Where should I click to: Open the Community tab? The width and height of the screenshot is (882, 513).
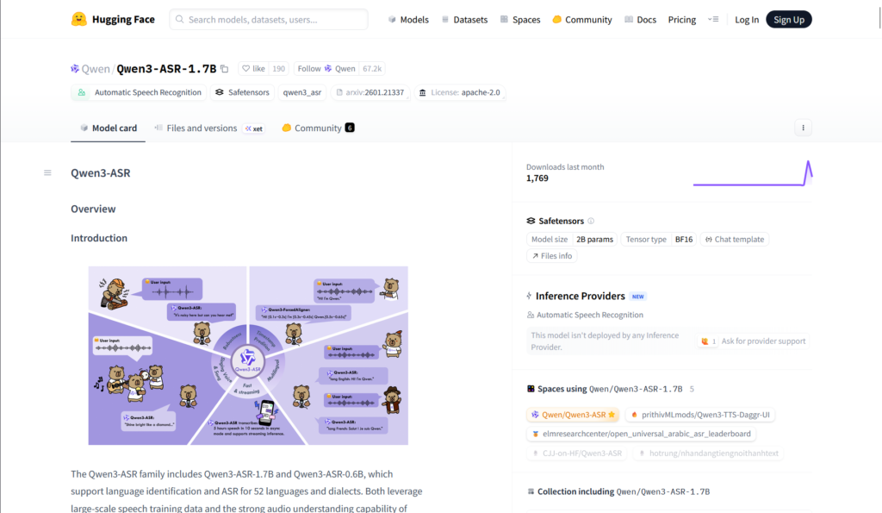(317, 128)
